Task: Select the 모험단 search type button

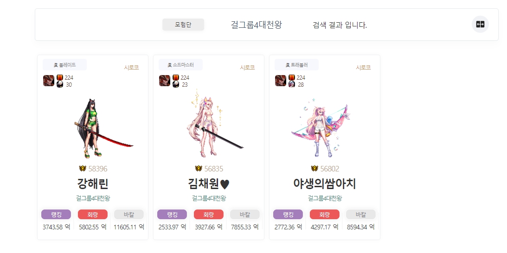Action: (x=183, y=25)
